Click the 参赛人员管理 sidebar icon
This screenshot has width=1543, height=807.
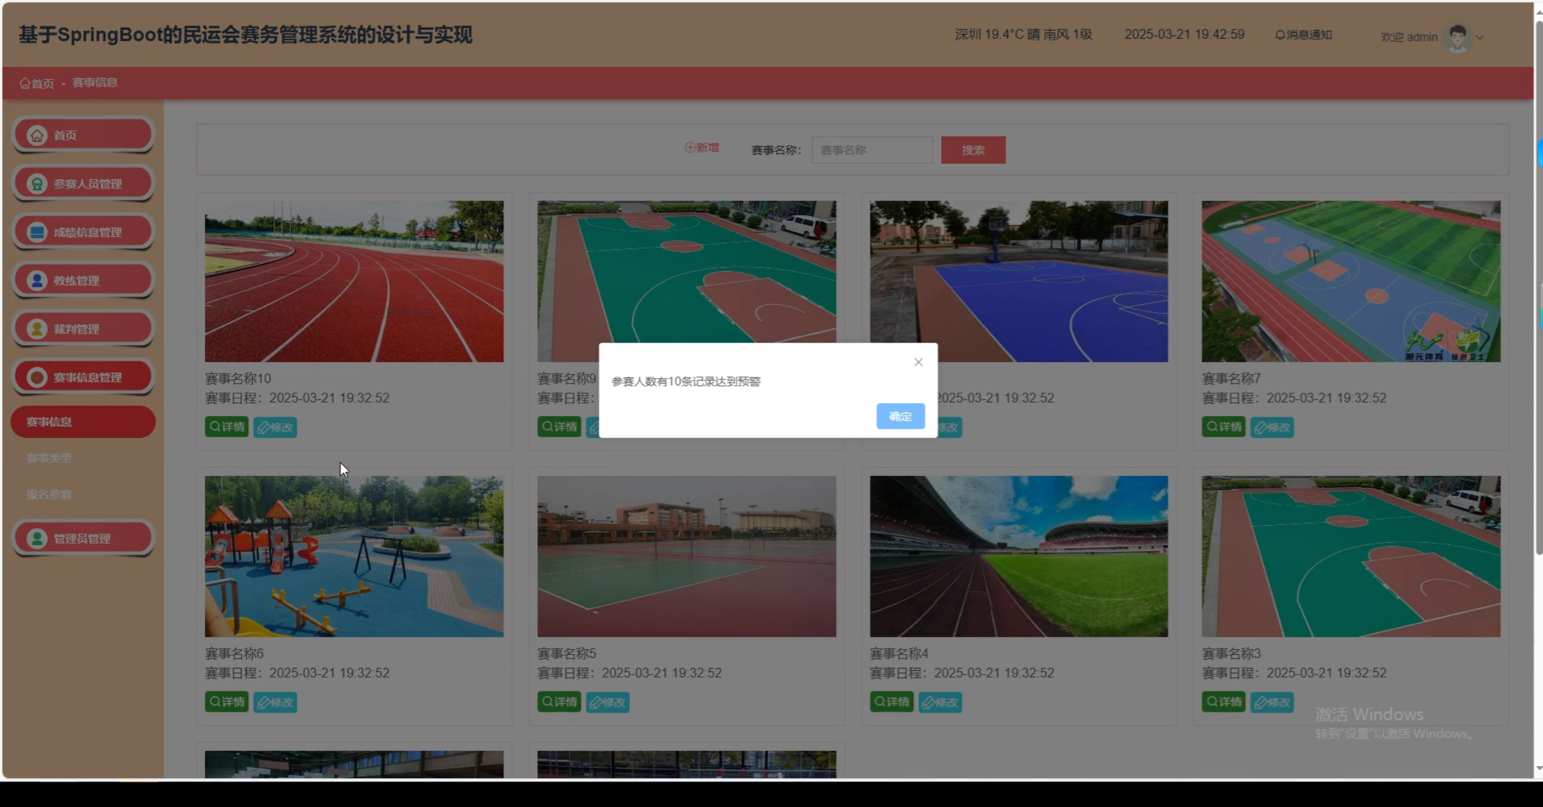click(x=37, y=184)
